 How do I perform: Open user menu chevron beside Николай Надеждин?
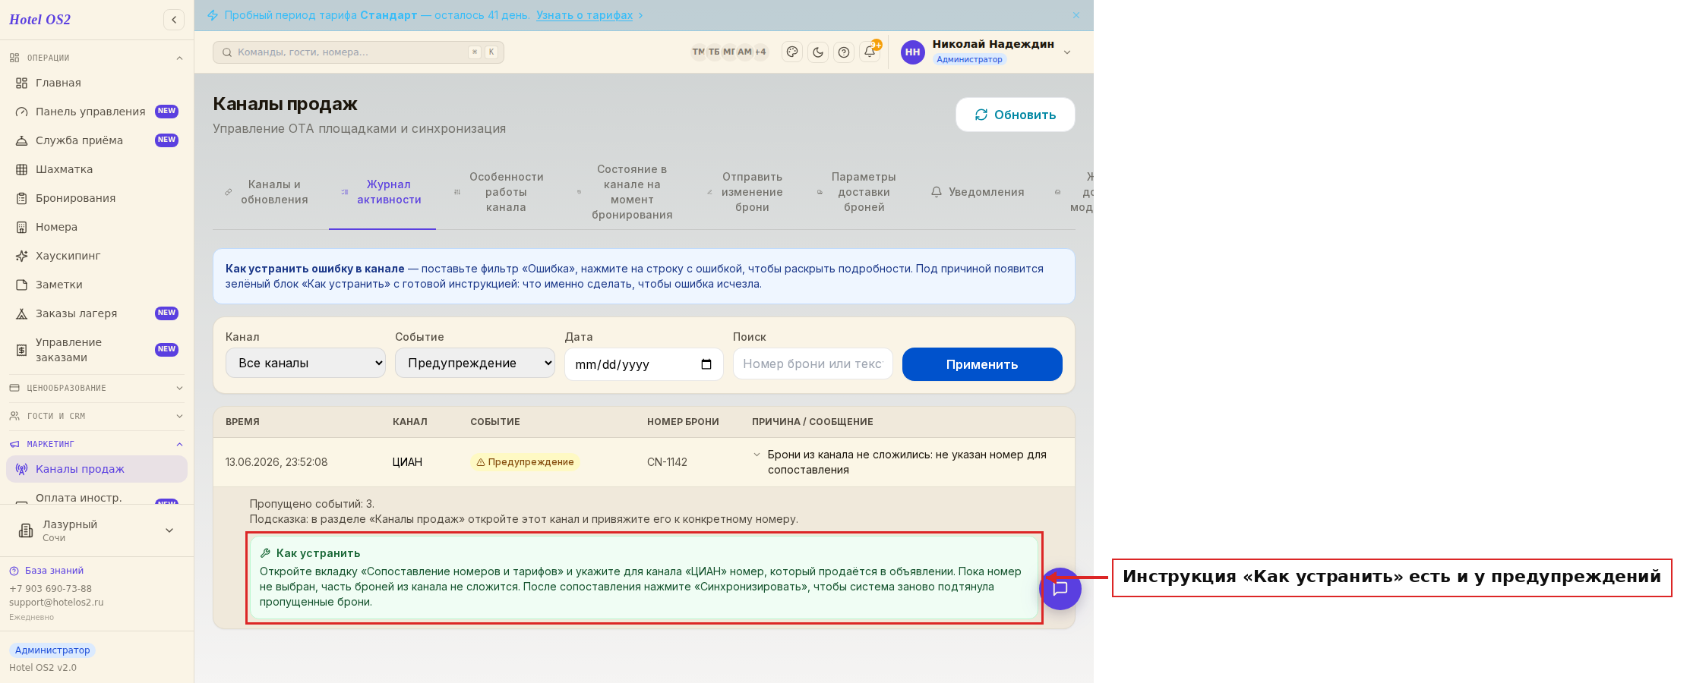(1067, 52)
